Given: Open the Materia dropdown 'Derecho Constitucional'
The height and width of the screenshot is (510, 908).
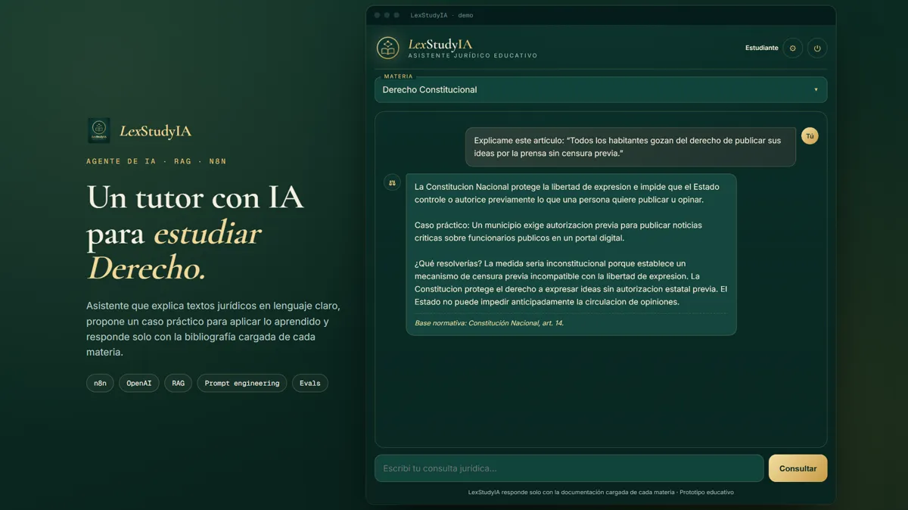Looking at the screenshot, I should (x=601, y=89).
